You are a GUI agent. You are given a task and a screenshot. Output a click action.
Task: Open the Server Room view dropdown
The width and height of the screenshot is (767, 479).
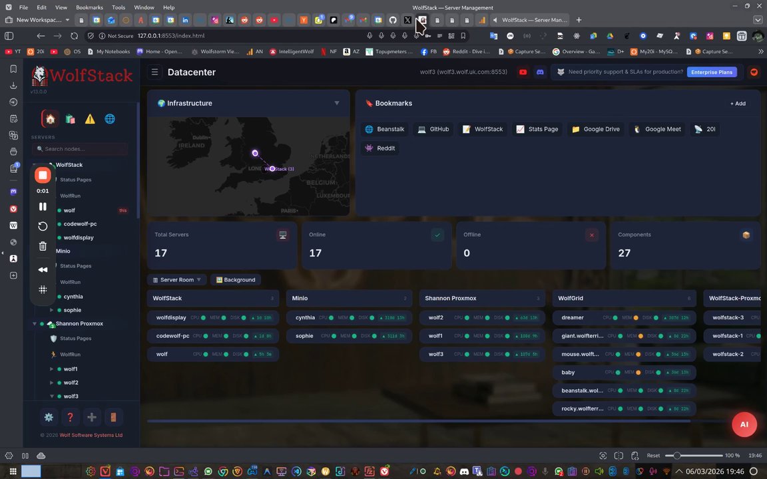pyautogui.click(x=176, y=279)
